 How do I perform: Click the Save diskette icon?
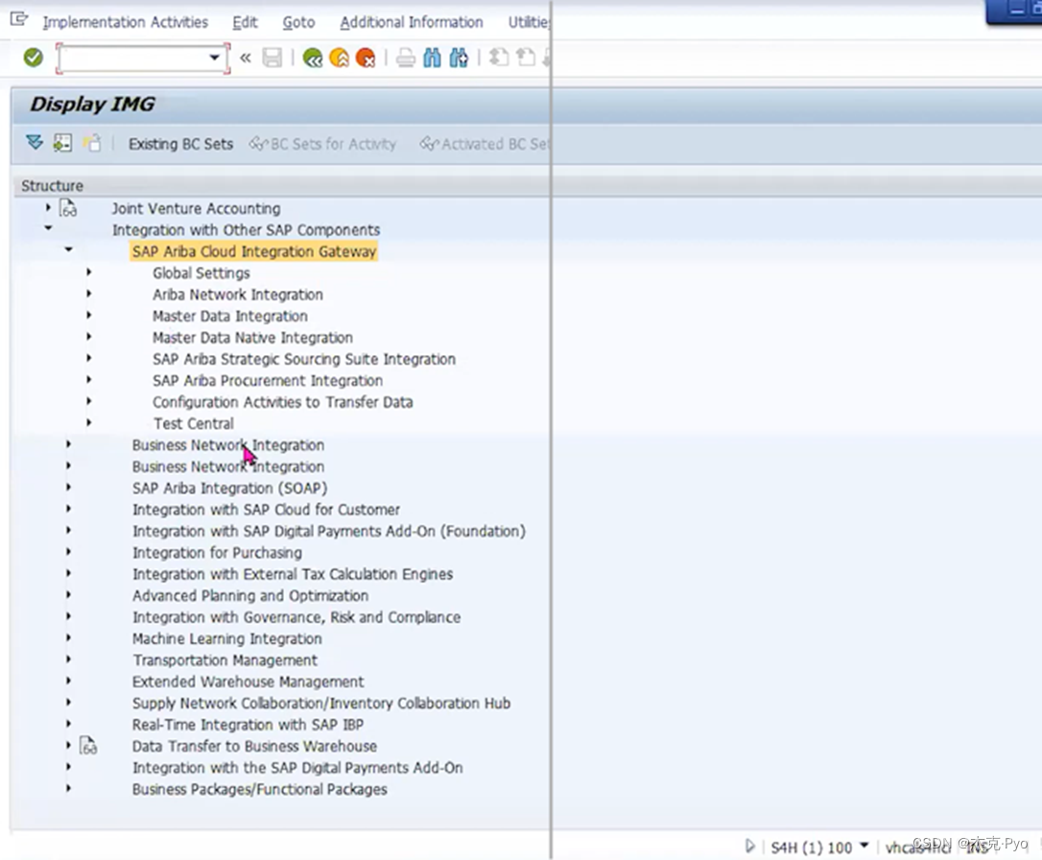coord(272,58)
